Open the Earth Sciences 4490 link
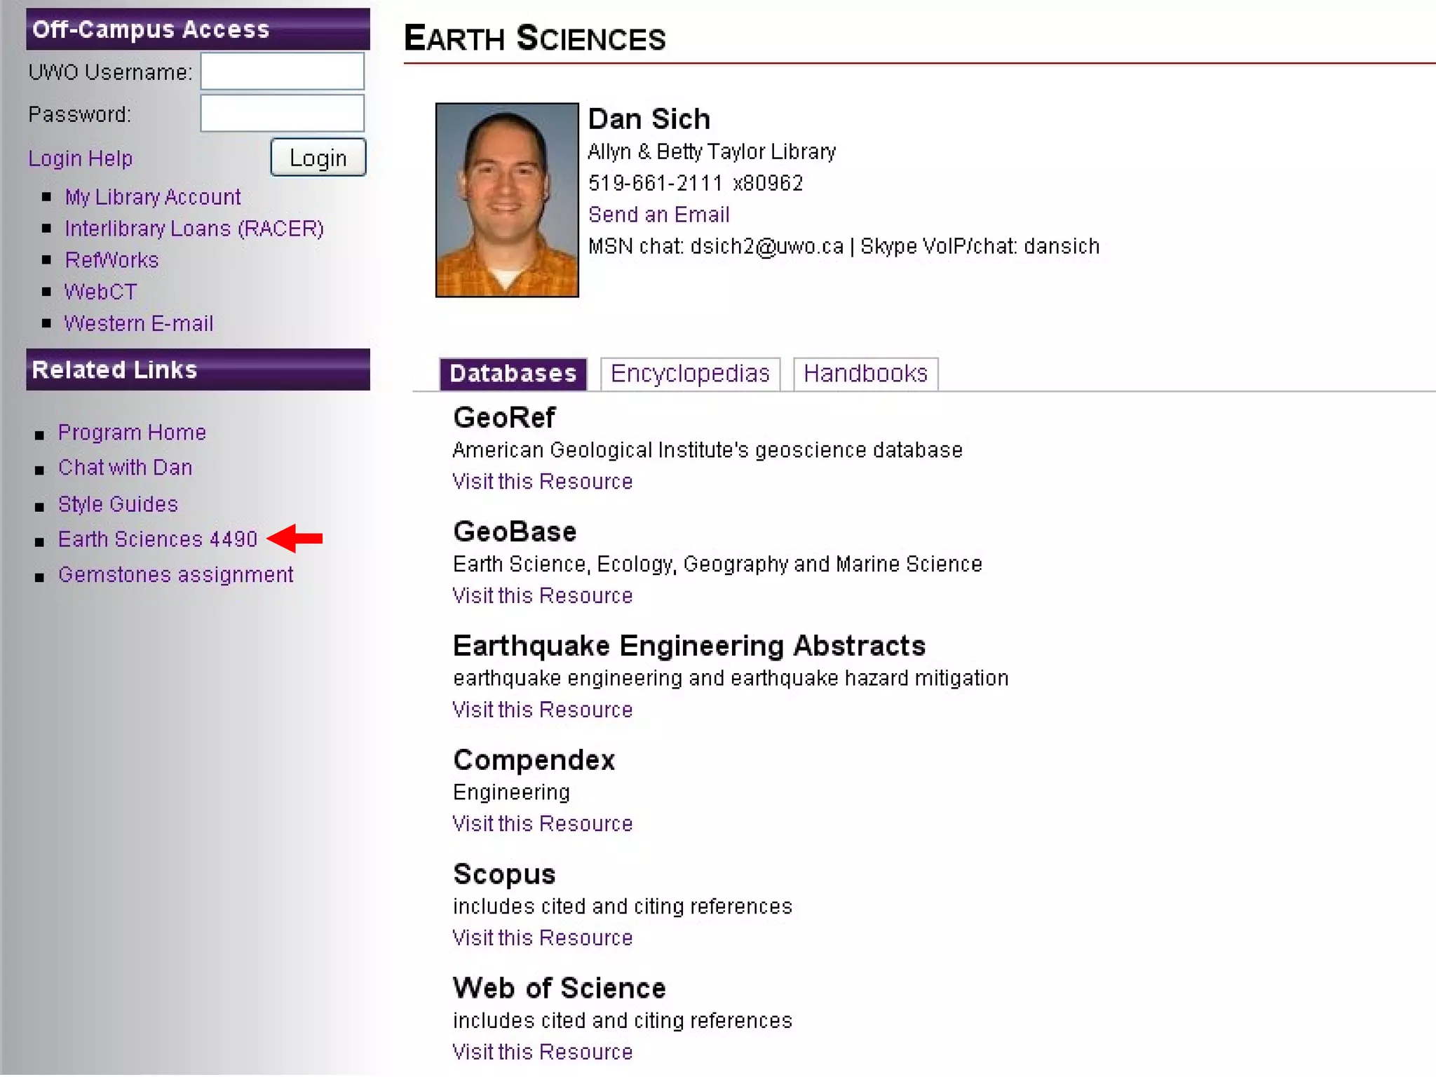The height and width of the screenshot is (1077, 1436). point(158,539)
